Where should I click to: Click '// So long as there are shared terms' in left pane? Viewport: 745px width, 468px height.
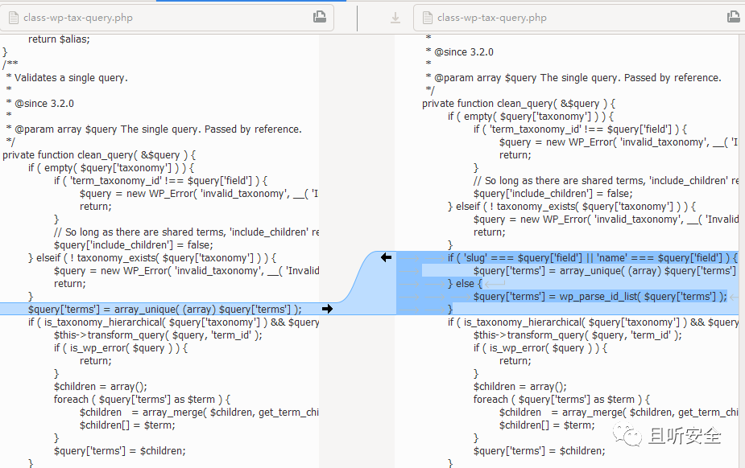click(186, 232)
